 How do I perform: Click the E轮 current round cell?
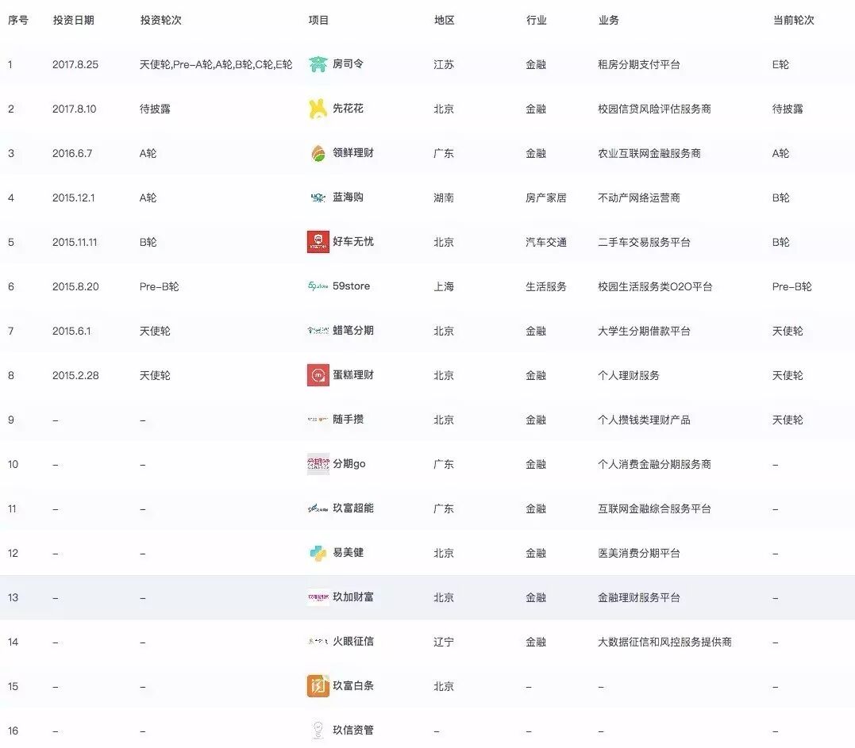781,64
